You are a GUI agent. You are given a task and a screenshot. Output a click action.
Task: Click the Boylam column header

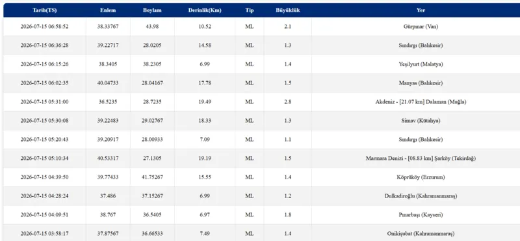(x=152, y=10)
